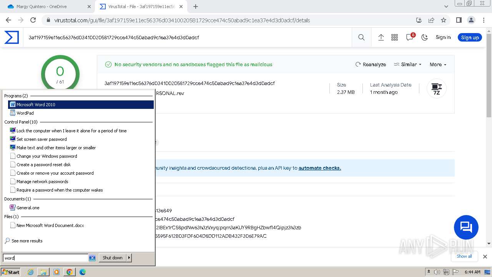
Task: Close the VirusTotal tab
Action: [x=182, y=7]
